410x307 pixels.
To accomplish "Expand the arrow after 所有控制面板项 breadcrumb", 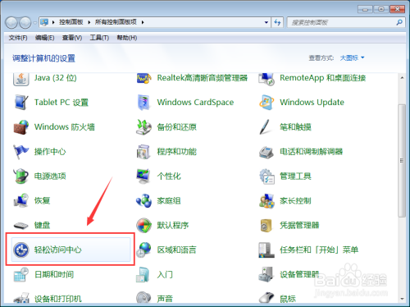I will click(143, 22).
